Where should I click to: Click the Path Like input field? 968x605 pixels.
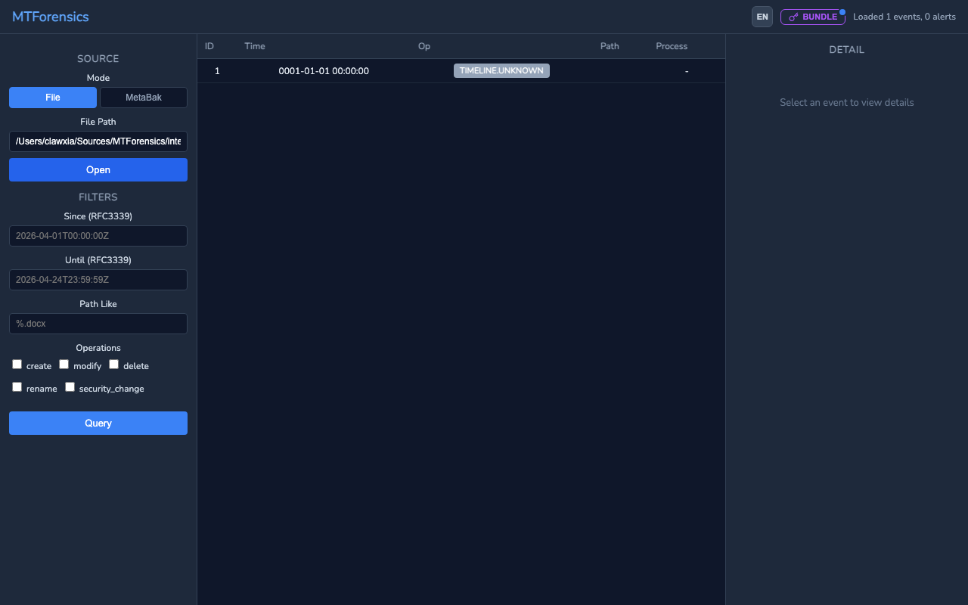98,324
